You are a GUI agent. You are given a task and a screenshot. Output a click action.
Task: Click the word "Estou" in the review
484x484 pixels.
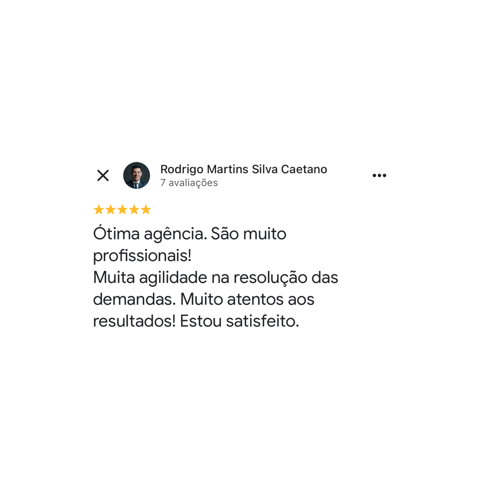201,321
